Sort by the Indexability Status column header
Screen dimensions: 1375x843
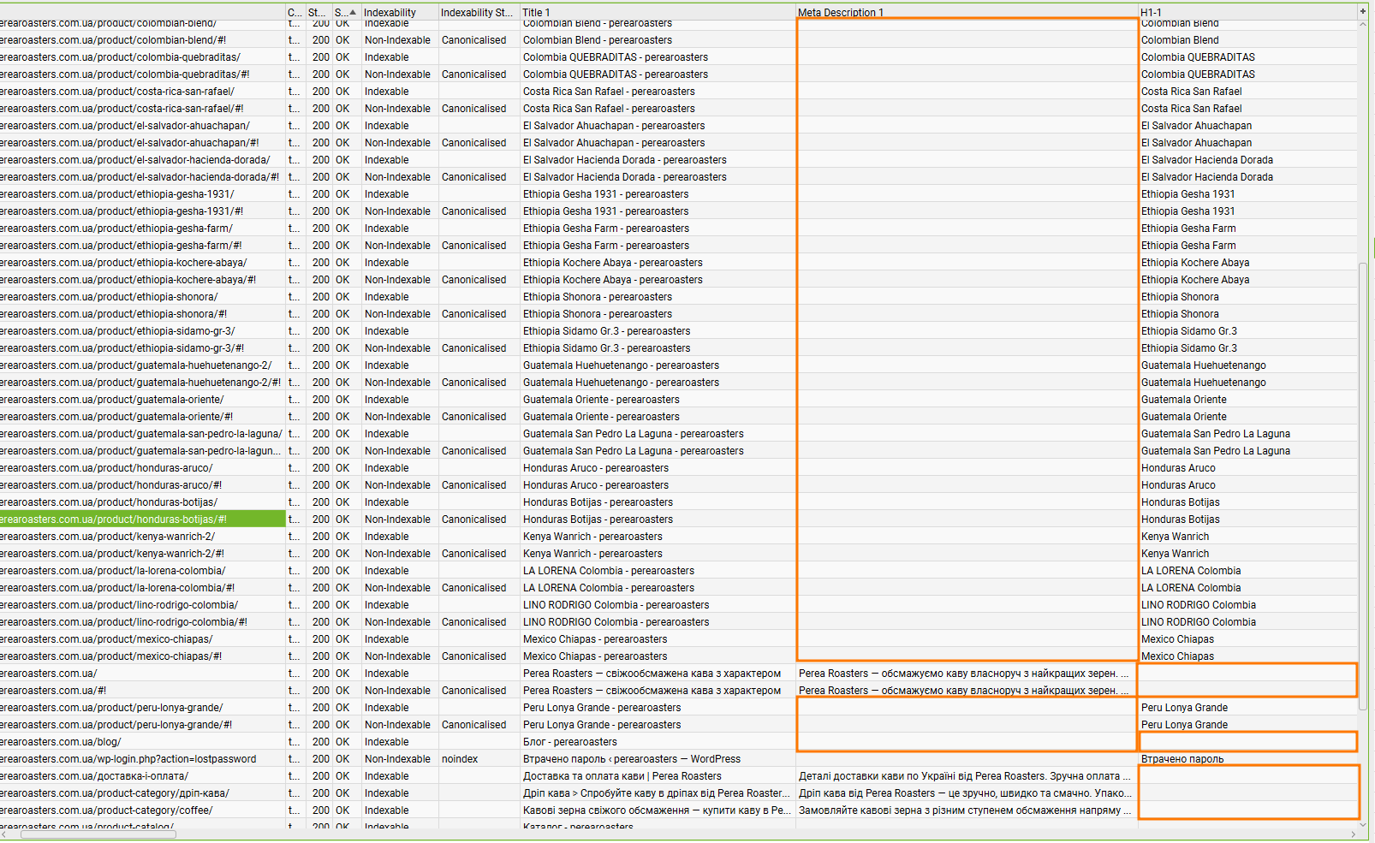click(477, 12)
